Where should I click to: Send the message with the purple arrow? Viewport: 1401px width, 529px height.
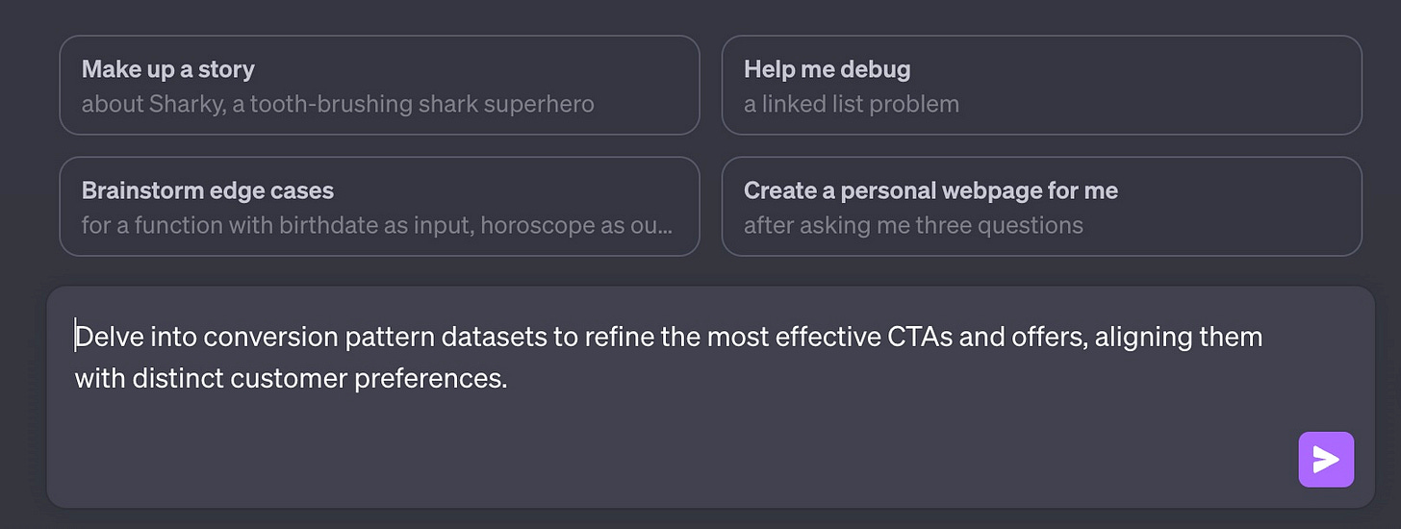[x=1326, y=460]
